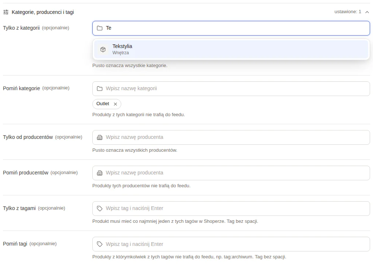Remove the Outlet category chip
This screenshot has height=269, width=373.
[x=115, y=104]
